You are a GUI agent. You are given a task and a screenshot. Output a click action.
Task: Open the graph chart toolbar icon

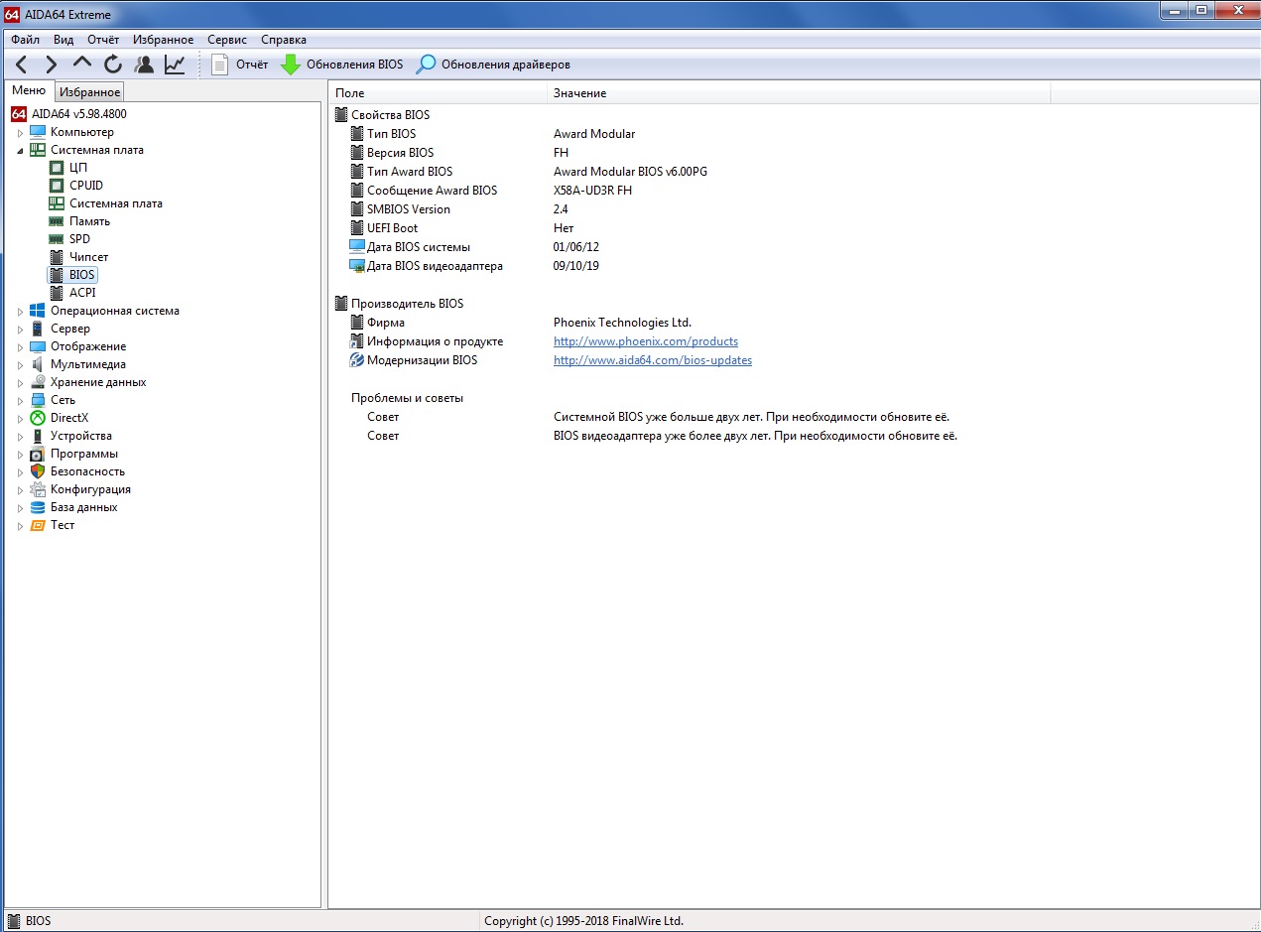point(175,65)
